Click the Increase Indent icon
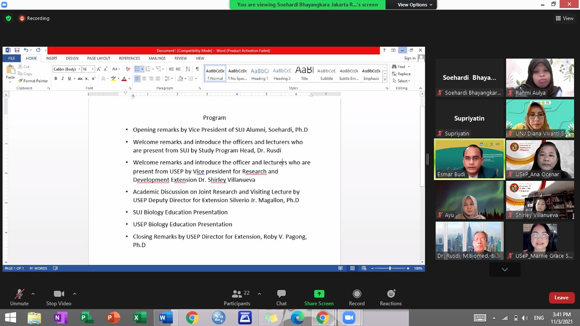The image size is (580, 326). [178, 69]
